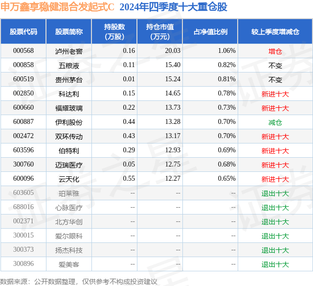Click the 股票简称 column header
Image resolution: width=313 pixels, height=286 pixels.
coord(69,31)
